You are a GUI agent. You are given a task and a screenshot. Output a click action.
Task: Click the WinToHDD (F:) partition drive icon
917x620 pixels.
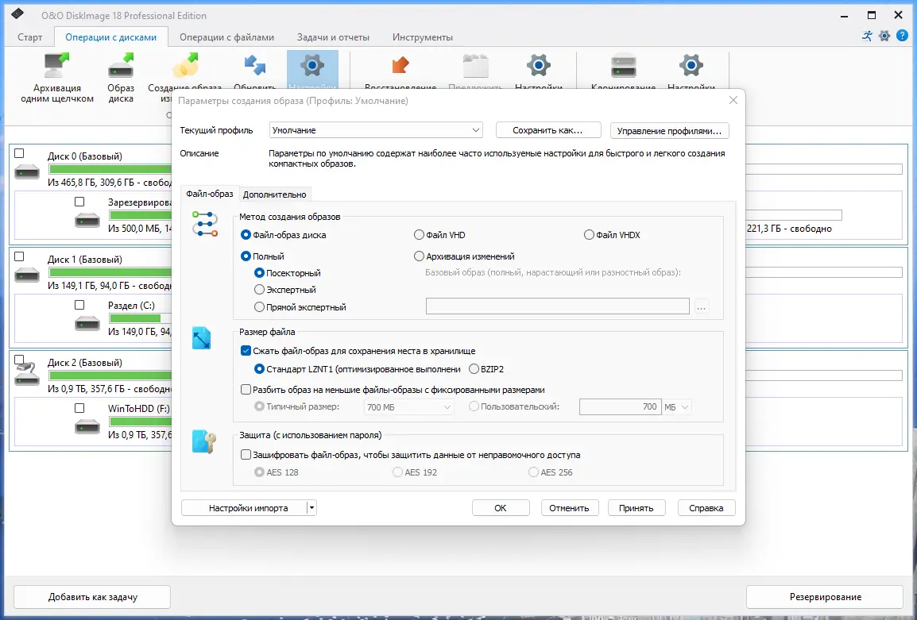pos(87,427)
